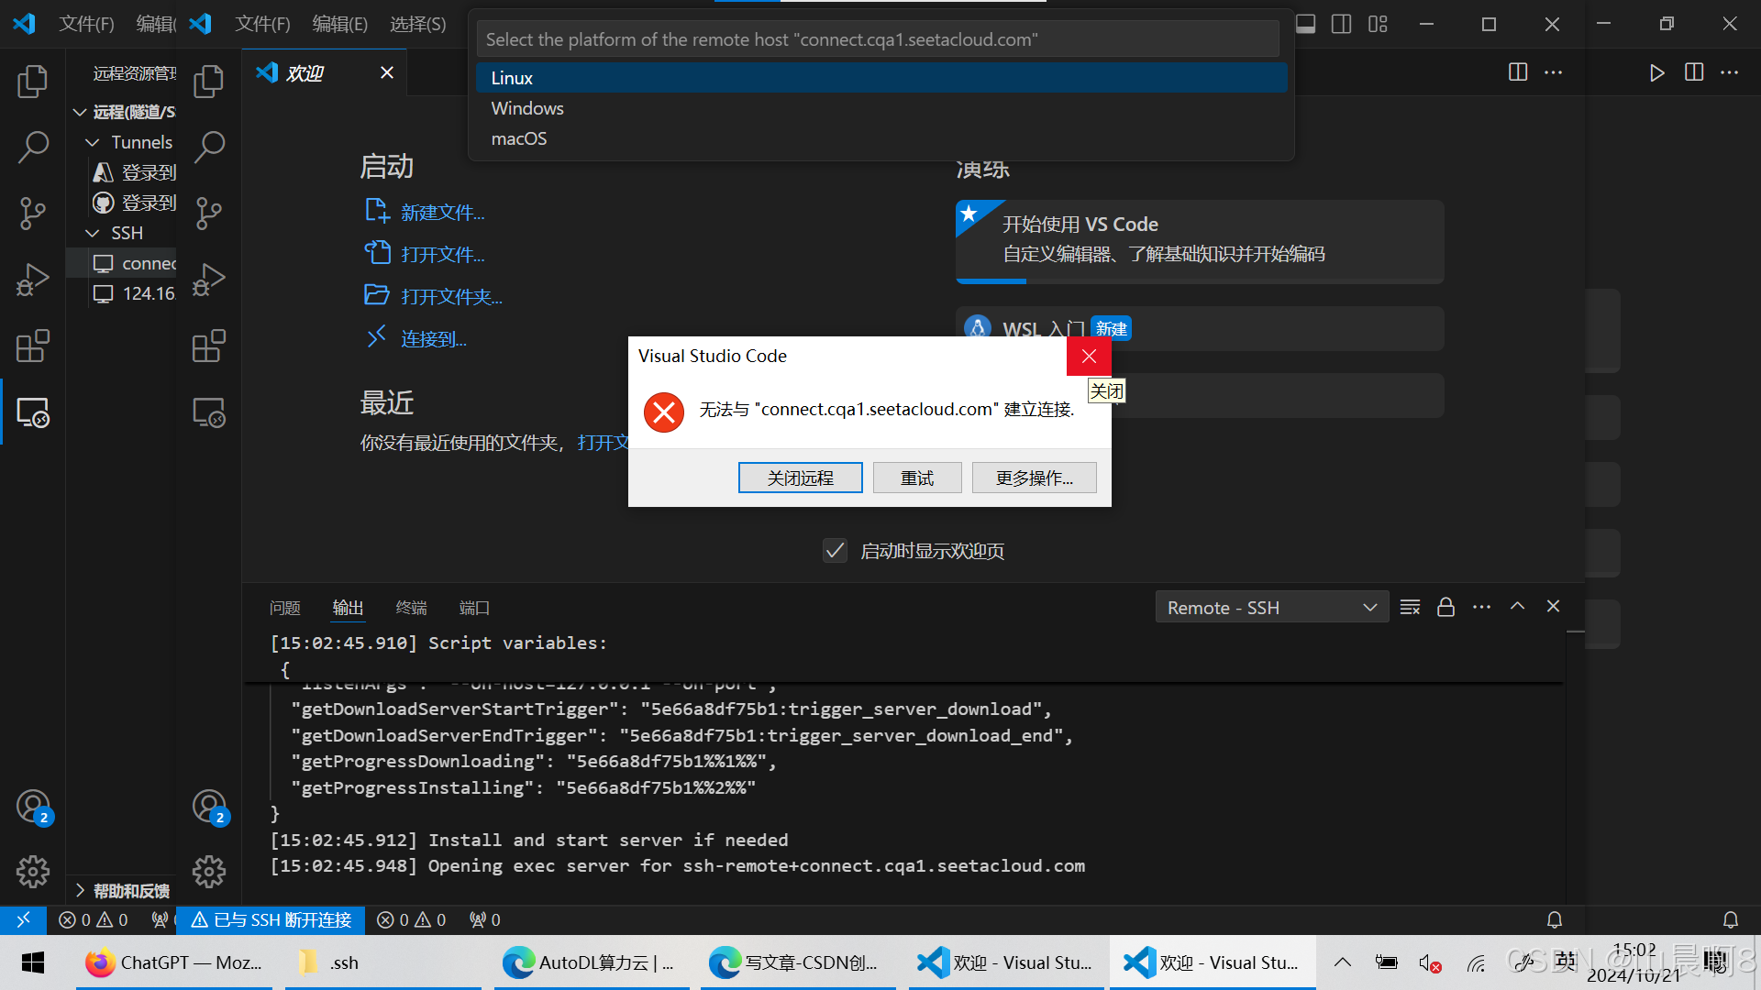Close the Visual Studio Code error dialog
Viewport: 1761px width, 990px height.
1089,356
